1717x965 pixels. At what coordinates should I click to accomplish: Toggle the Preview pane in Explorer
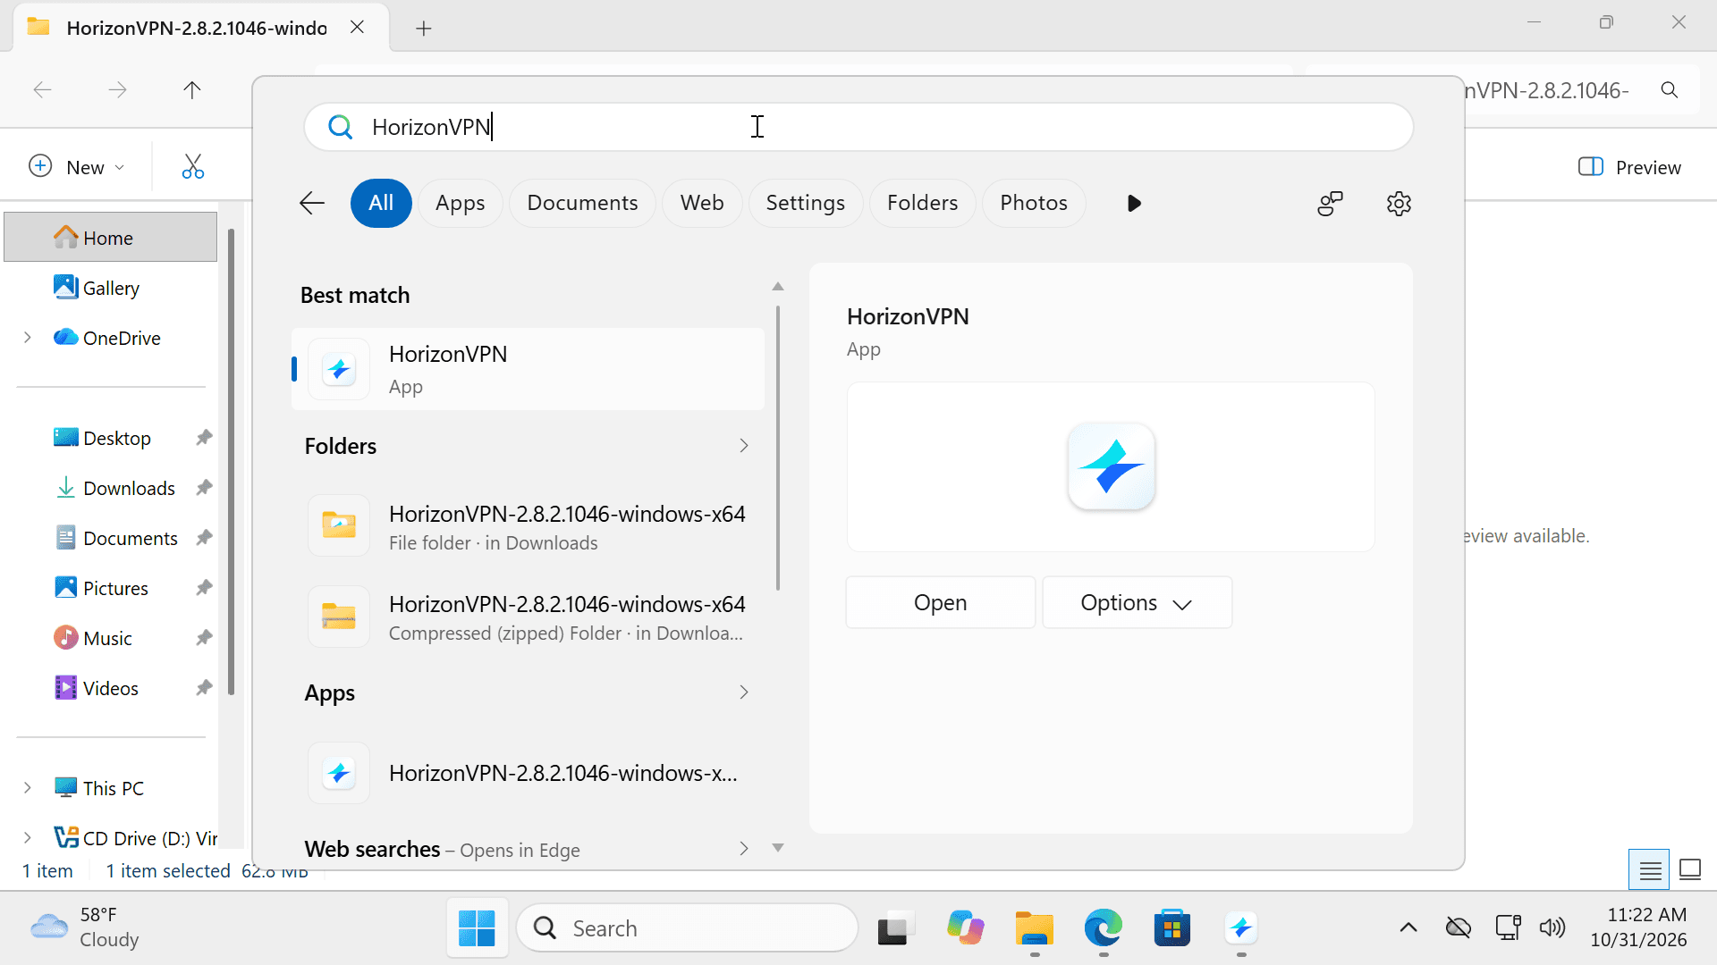pos(1629,167)
